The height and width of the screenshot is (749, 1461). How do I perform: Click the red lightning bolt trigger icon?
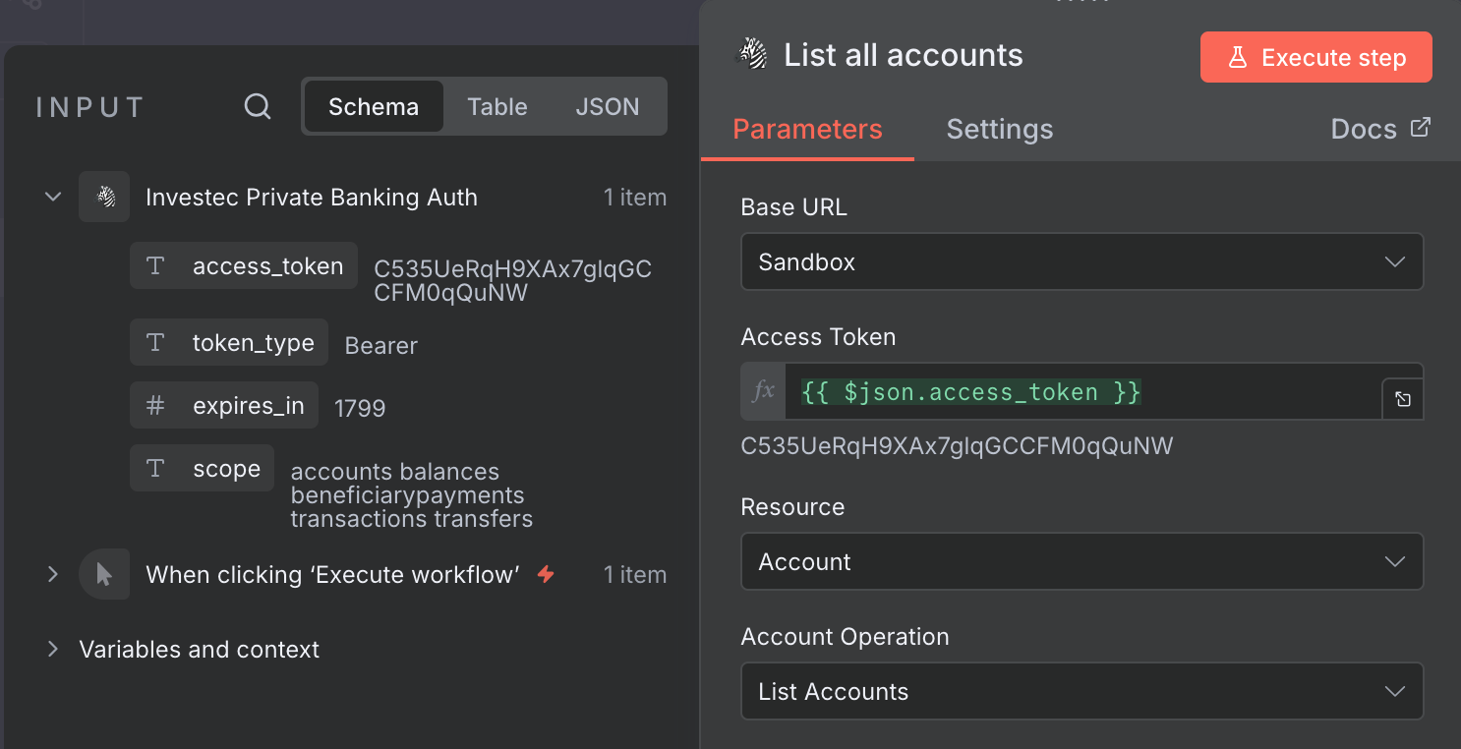pos(546,574)
